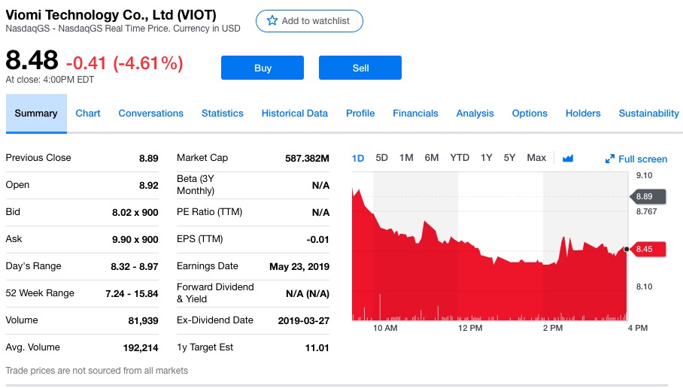The height and width of the screenshot is (388, 683).
Task: Select the 1D chart range
Action: pos(358,158)
